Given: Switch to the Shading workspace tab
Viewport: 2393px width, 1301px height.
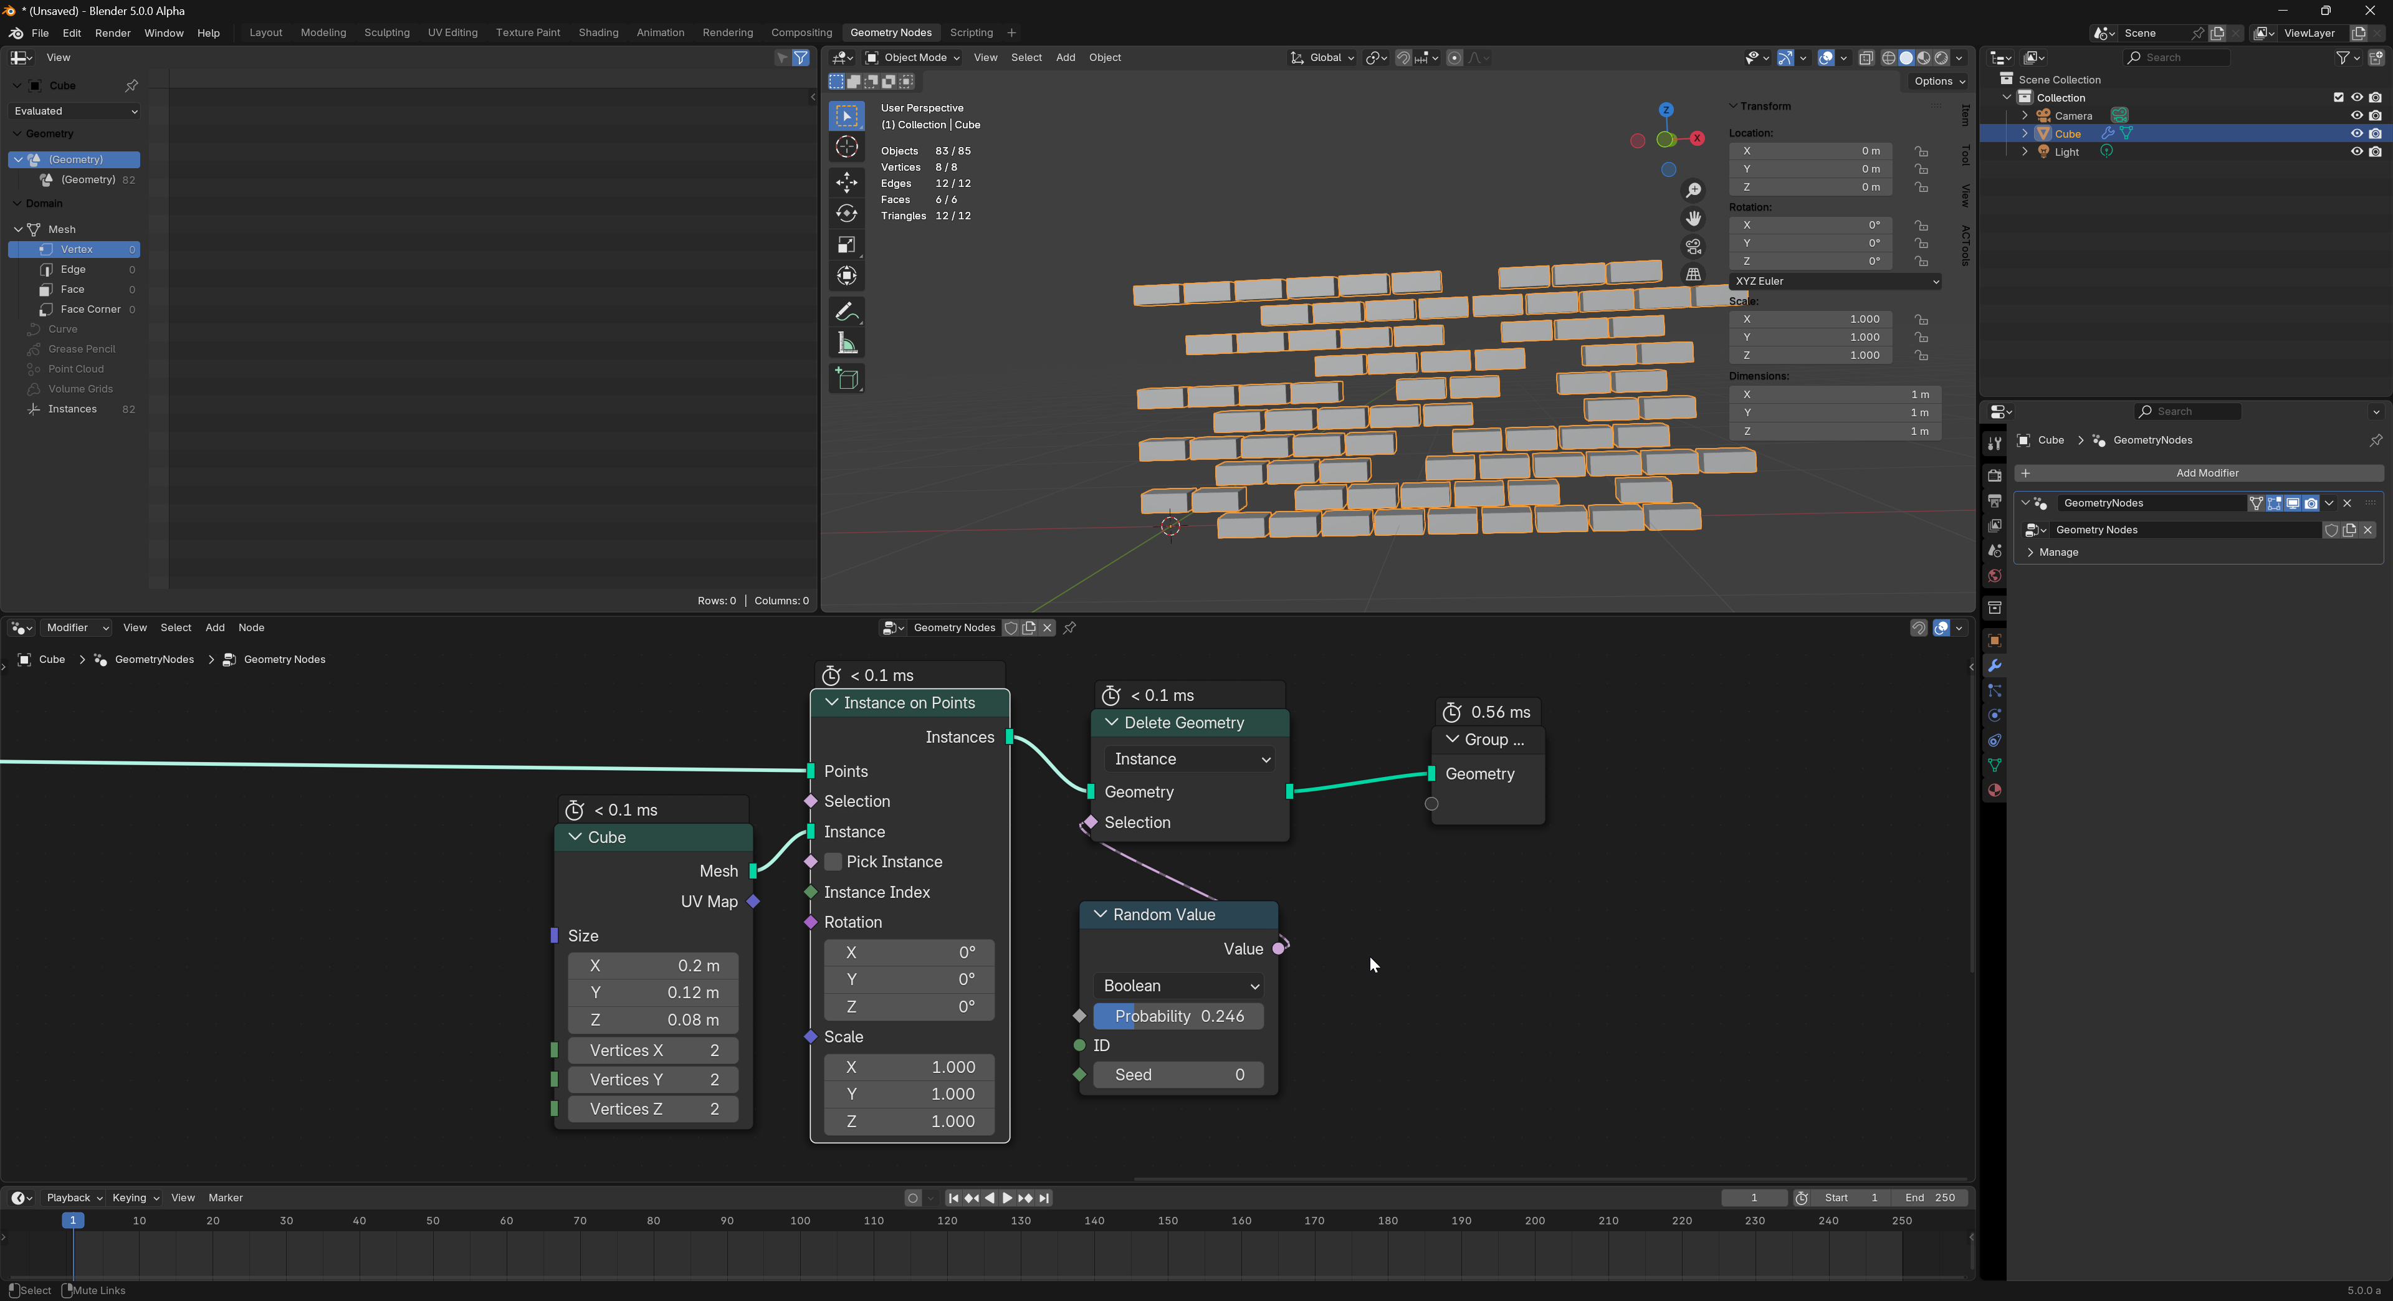Looking at the screenshot, I should click(x=598, y=32).
